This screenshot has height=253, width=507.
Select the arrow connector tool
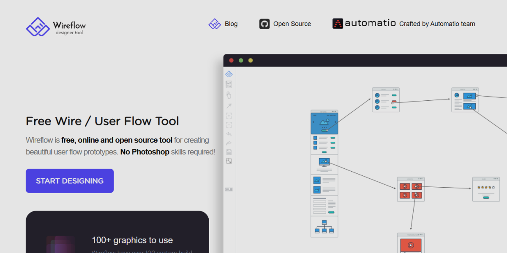[x=229, y=105]
